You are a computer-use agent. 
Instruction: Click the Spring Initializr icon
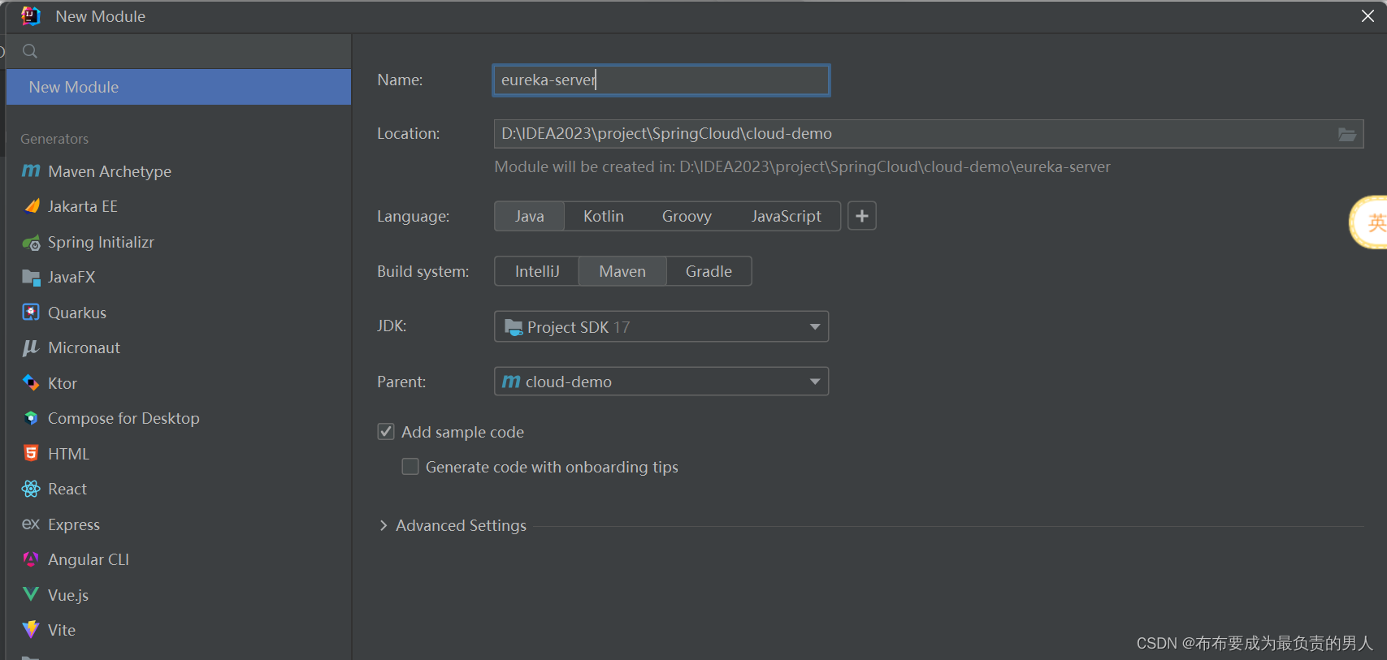pyautogui.click(x=31, y=242)
